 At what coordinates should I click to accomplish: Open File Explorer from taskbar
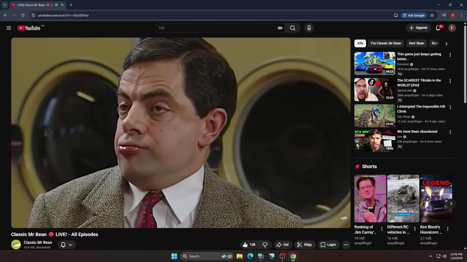(239, 256)
